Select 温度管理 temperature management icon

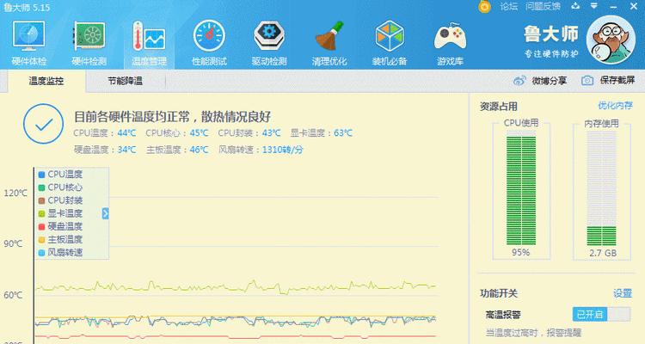149,37
